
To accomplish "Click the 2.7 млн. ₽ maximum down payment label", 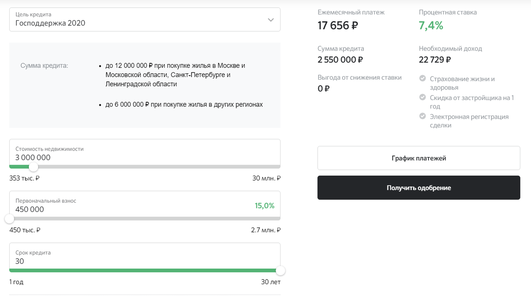I will point(265,230).
